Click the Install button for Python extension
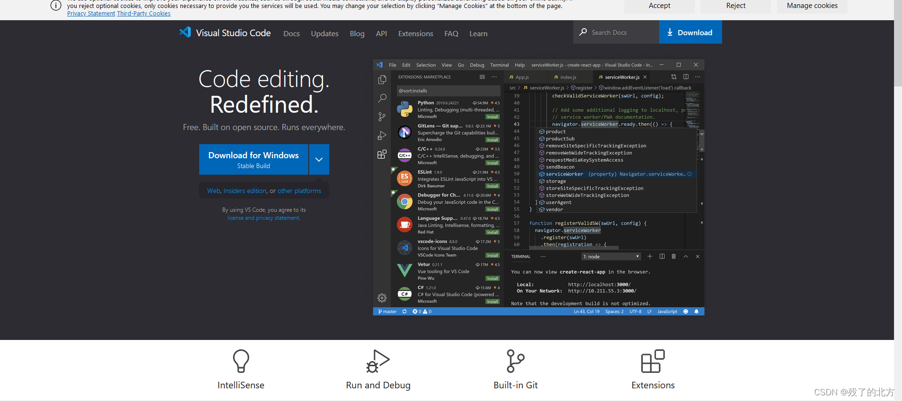 [x=492, y=117]
